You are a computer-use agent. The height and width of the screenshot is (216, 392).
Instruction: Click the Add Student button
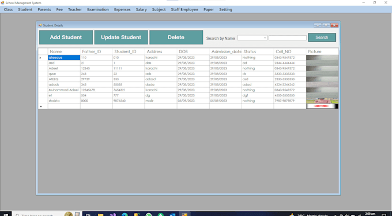[66, 38]
